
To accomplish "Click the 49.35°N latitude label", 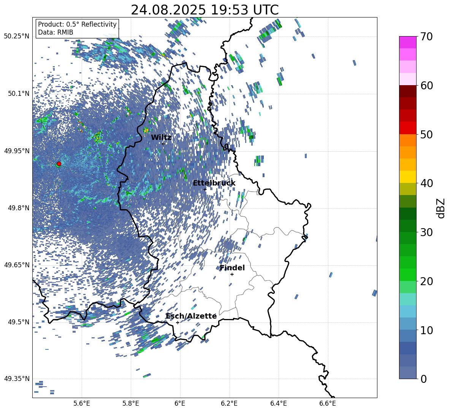I will pyautogui.click(x=17, y=379).
